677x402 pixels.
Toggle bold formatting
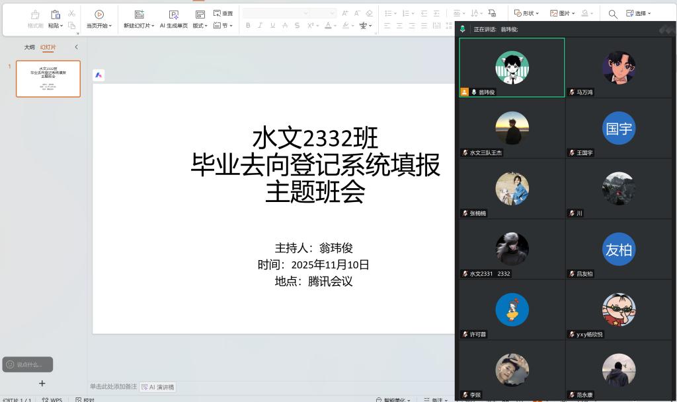248,26
